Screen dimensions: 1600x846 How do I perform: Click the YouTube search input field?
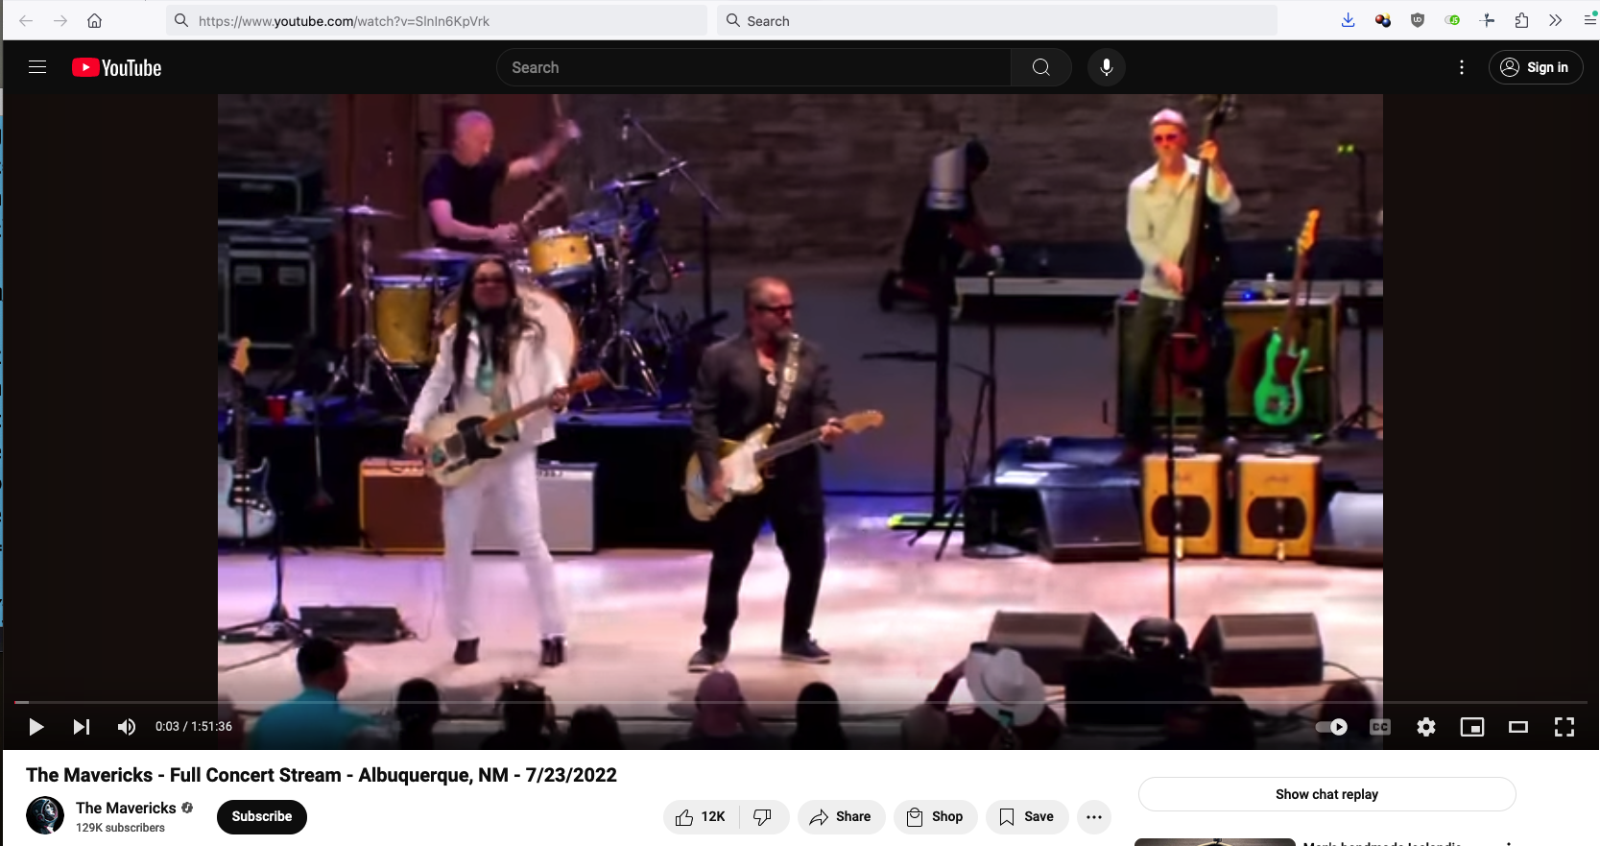(753, 67)
